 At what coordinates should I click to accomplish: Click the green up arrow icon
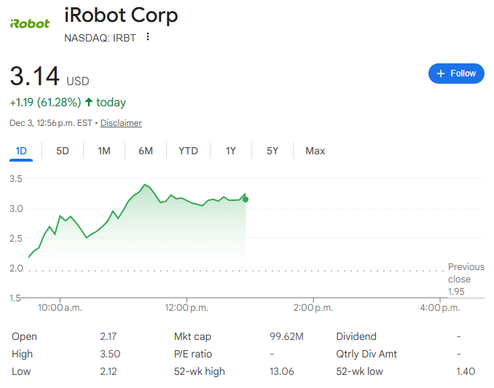(89, 103)
